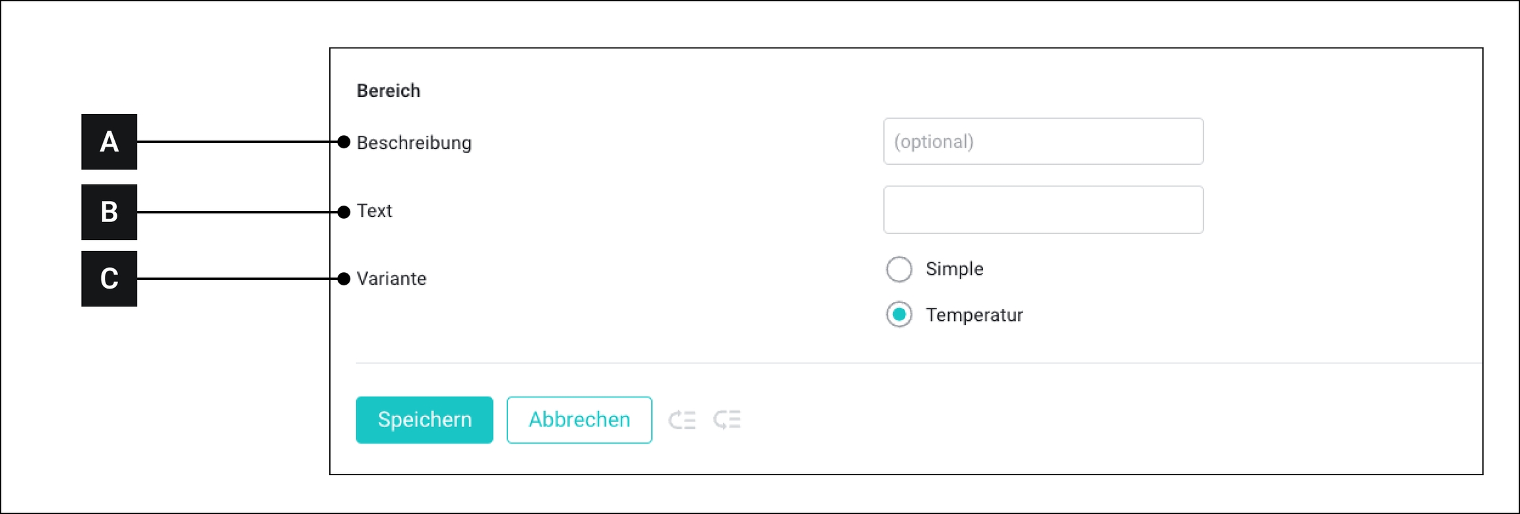
Task: Click the move-up list icon
Action: tap(681, 420)
